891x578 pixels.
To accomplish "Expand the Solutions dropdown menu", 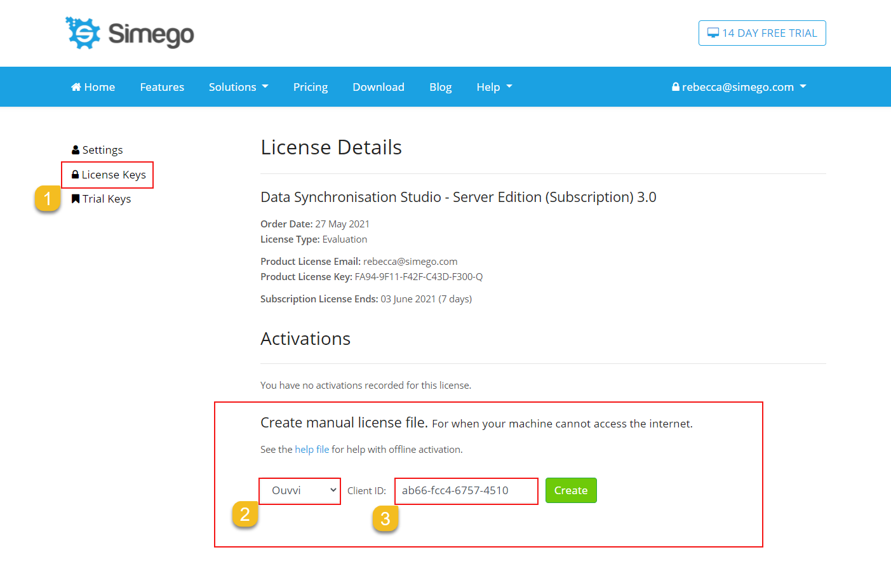I will (239, 87).
